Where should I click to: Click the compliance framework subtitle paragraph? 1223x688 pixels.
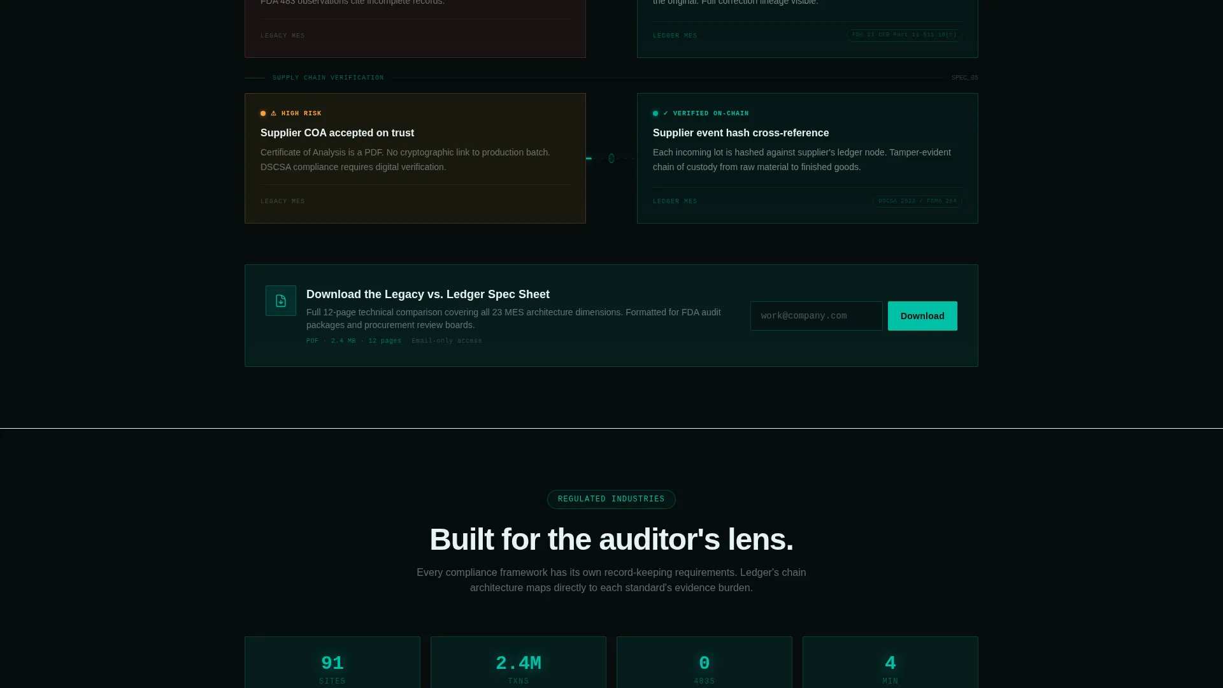click(611, 580)
